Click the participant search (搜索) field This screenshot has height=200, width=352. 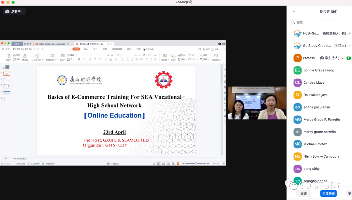point(321,22)
